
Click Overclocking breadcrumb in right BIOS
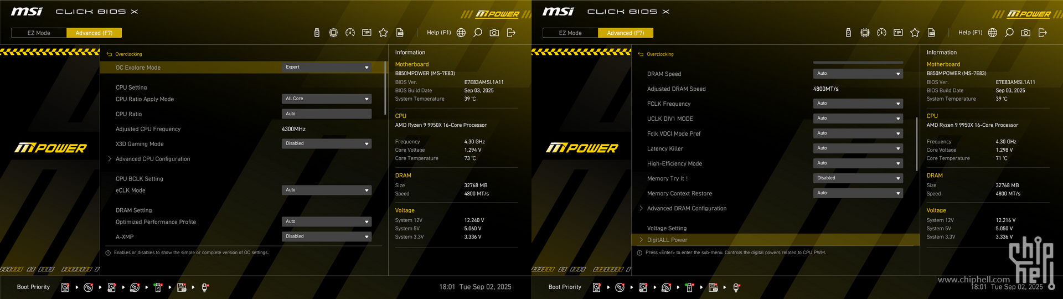pos(660,54)
